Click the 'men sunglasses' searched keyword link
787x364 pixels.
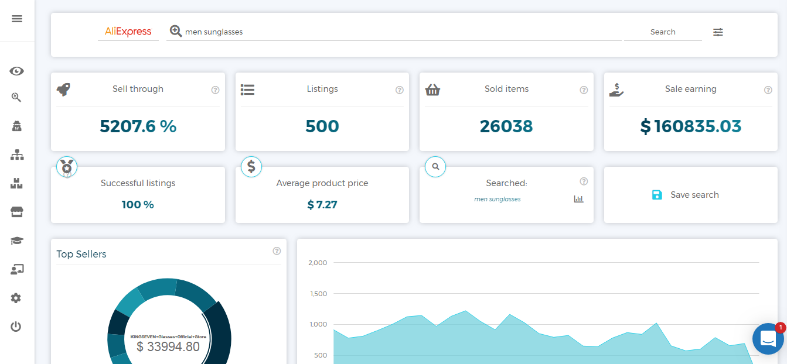point(497,199)
